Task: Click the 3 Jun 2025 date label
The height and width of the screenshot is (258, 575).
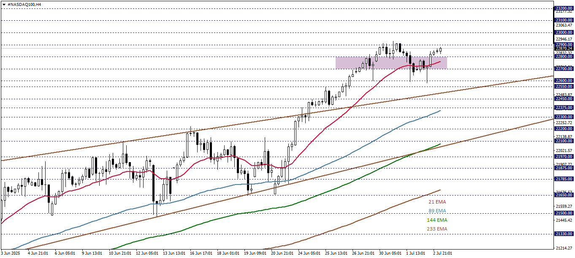Action: click(x=11, y=253)
